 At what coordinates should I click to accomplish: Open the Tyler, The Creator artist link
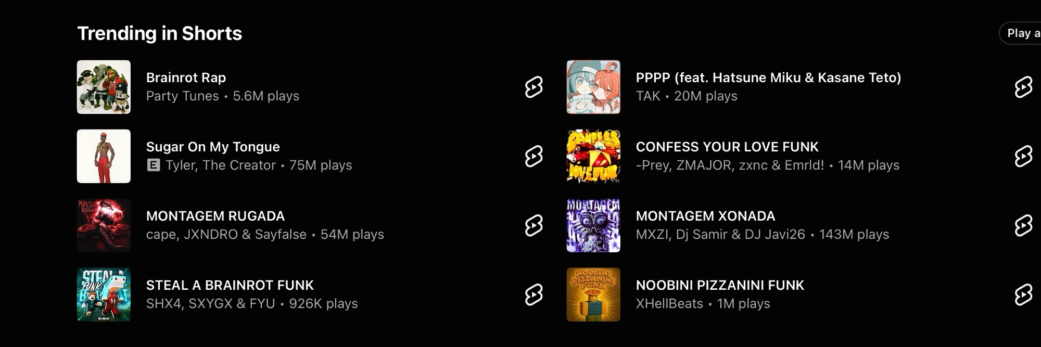[221, 165]
